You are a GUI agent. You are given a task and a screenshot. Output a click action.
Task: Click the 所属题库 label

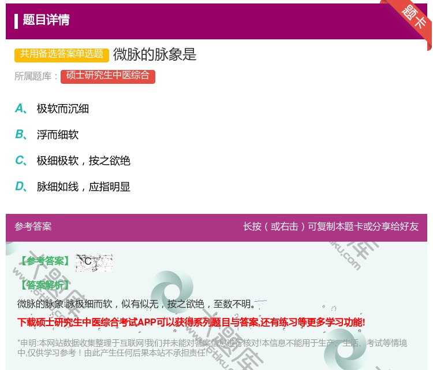(36, 76)
